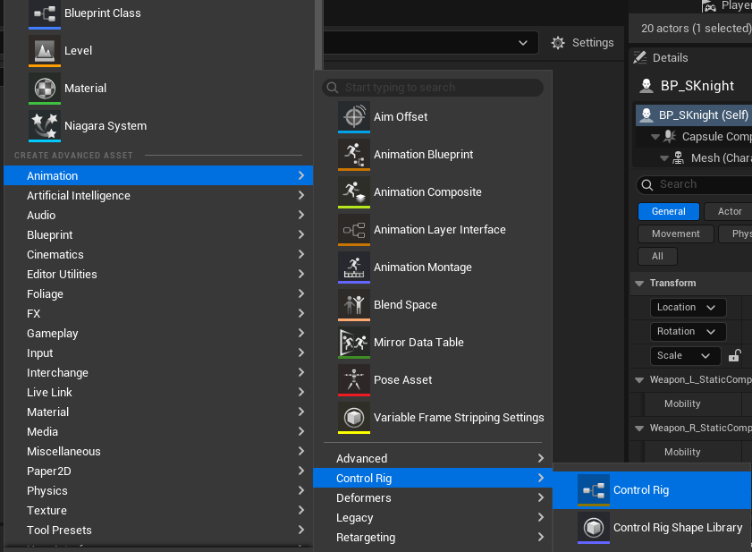Click the Animation Layer Interface icon
The image size is (752, 552).
pyautogui.click(x=354, y=229)
